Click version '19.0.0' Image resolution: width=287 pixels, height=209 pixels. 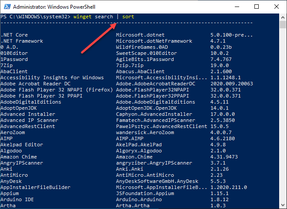pos(220,65)
